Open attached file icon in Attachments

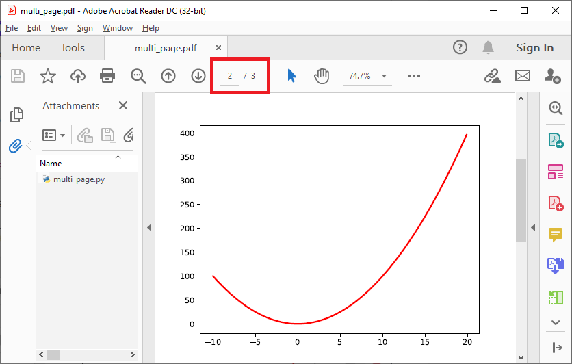pyautogui.click(x=85, y=135)
